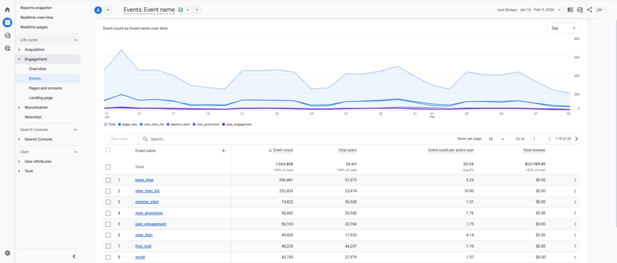Open the Explore icon in left rail
The image size is (617, 263).
7,36
